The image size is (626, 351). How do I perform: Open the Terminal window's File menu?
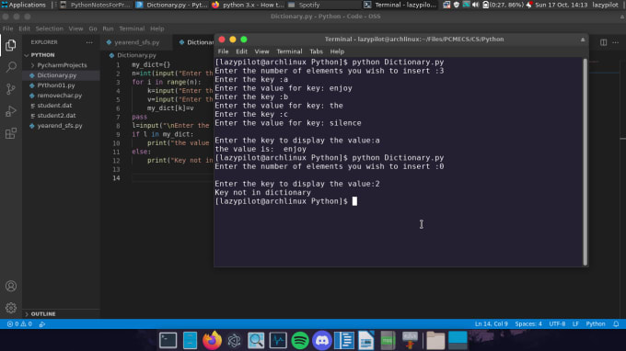(x=223, y=51)
